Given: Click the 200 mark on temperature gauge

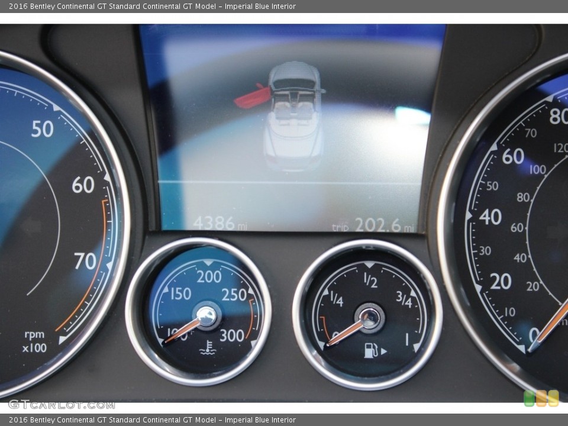Looking at the screenshot, I should pyautogui.click(x=209, y=277).
